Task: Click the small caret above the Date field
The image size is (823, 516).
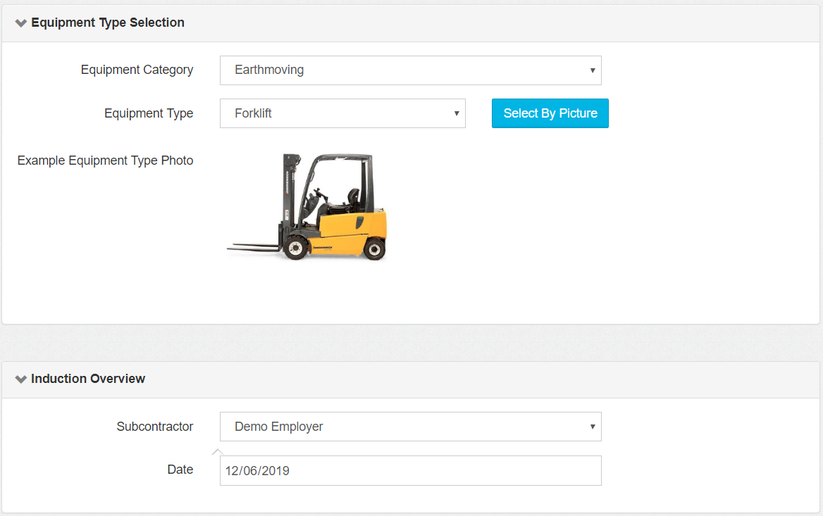Action: click(218, 452)
